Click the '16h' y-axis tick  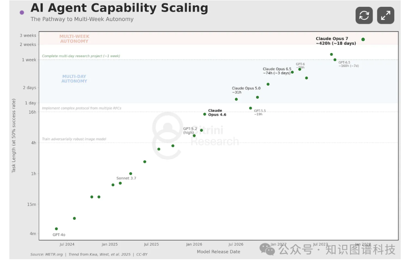(32, 112)
